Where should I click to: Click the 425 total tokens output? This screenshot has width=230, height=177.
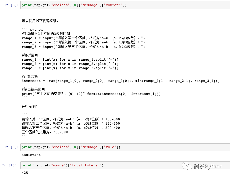pos(25,173)
